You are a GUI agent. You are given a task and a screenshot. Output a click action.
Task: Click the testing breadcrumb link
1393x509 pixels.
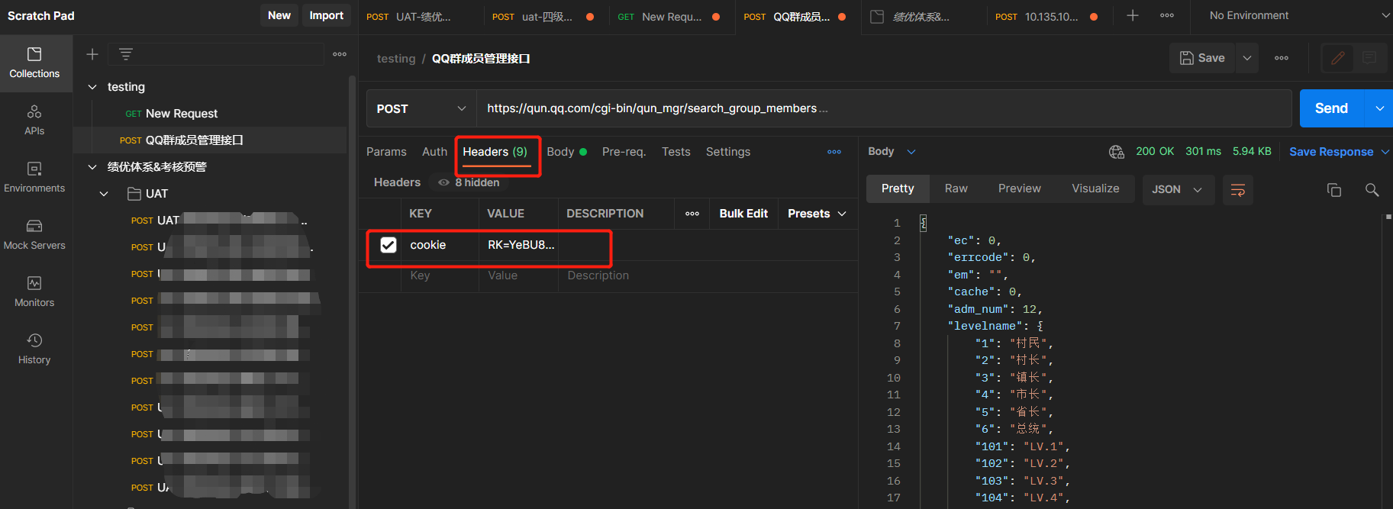(x=396, y=59)
